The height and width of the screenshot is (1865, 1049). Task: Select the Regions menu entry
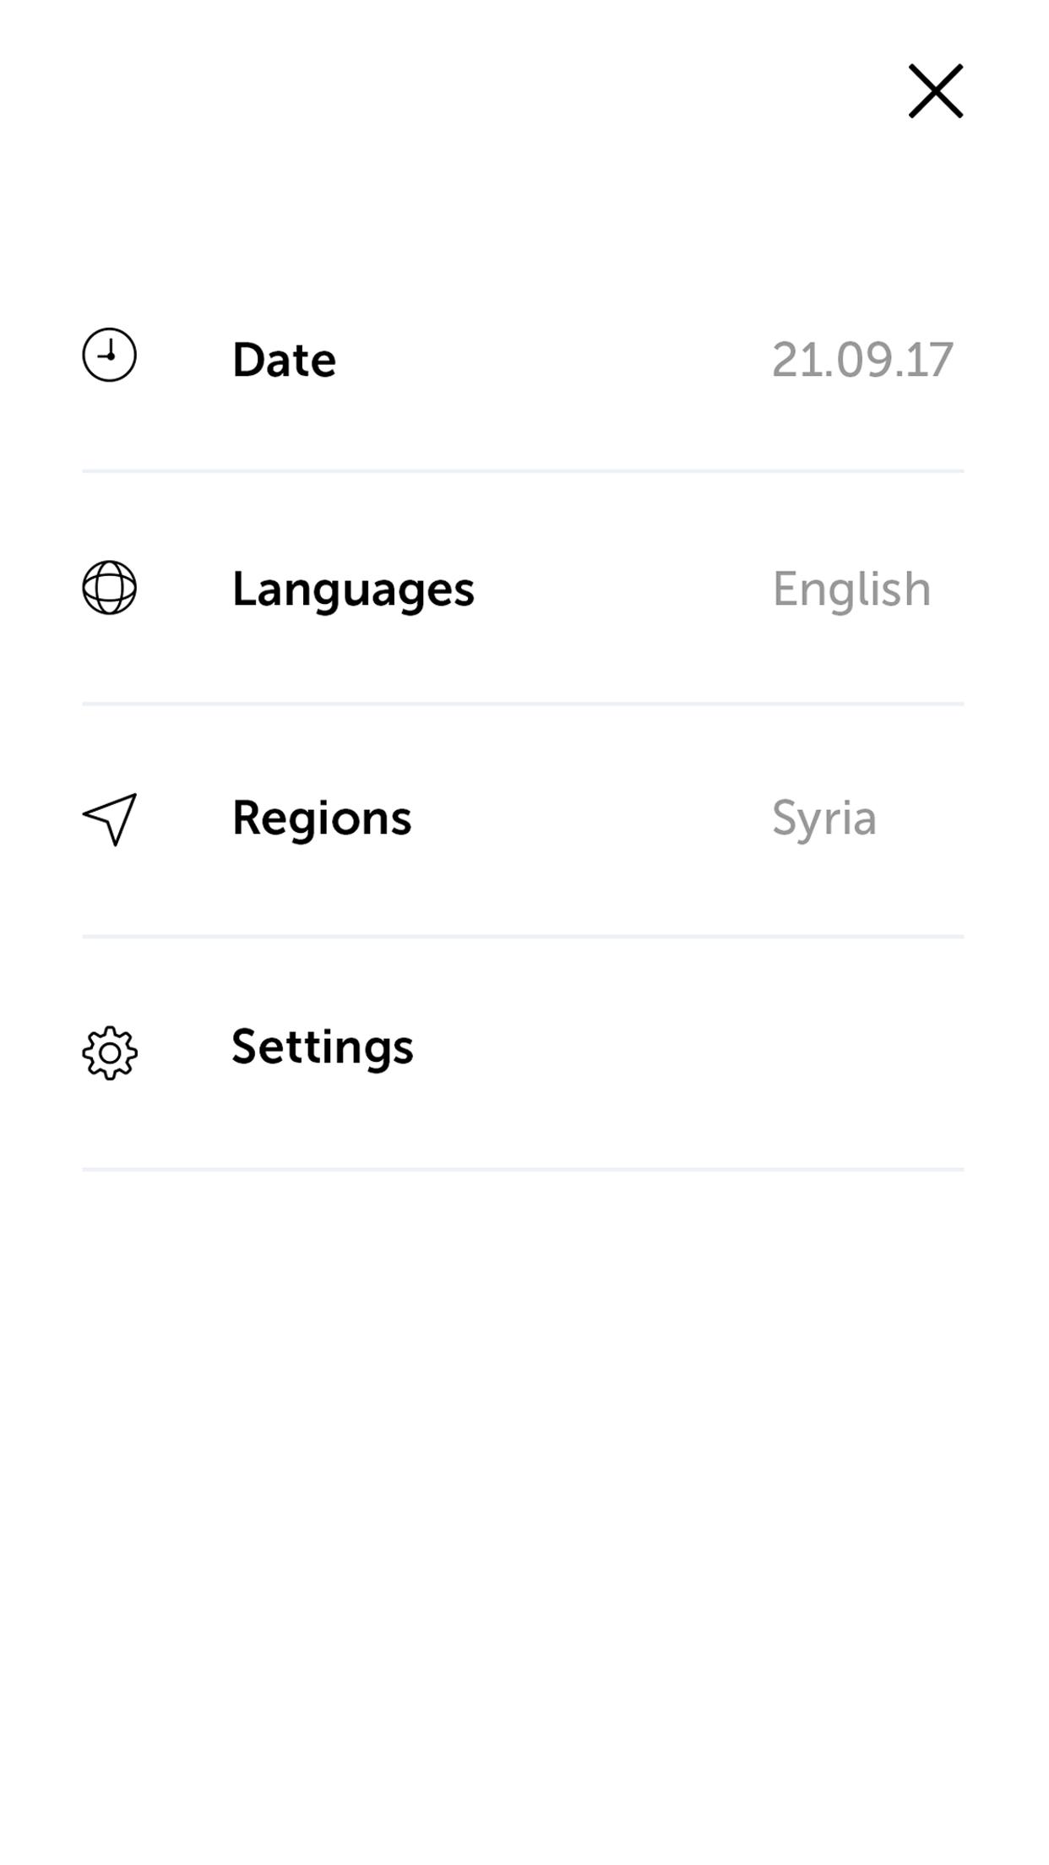coord(322,818)
